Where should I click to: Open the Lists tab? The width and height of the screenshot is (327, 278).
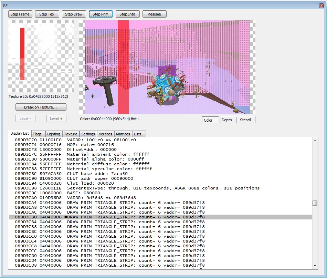(x=139, y=134)
